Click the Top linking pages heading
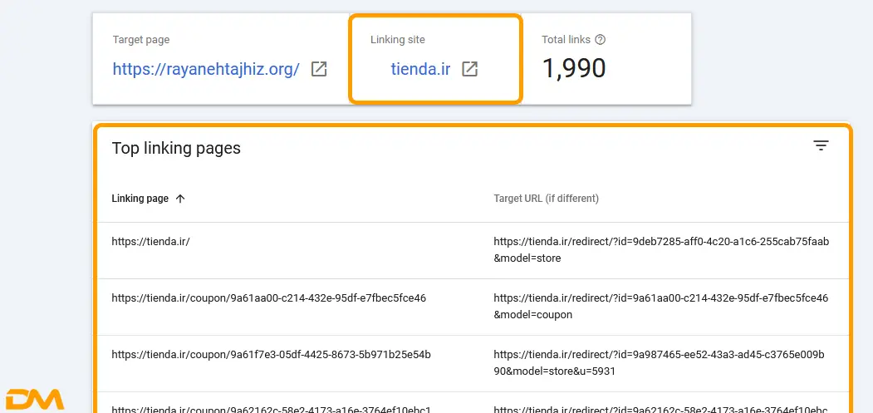 (176, 148)
